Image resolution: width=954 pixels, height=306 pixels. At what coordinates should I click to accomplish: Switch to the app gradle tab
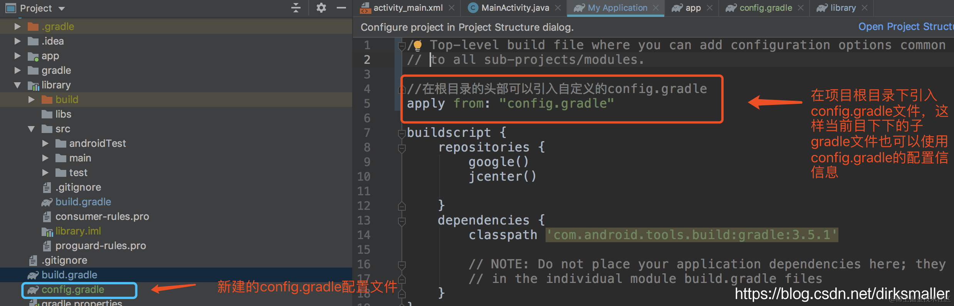[x=693, y=8]
